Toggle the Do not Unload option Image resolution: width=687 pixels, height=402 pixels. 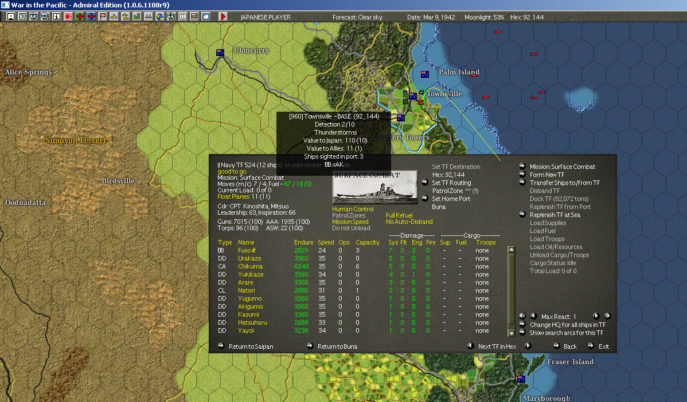click(351, 228)
